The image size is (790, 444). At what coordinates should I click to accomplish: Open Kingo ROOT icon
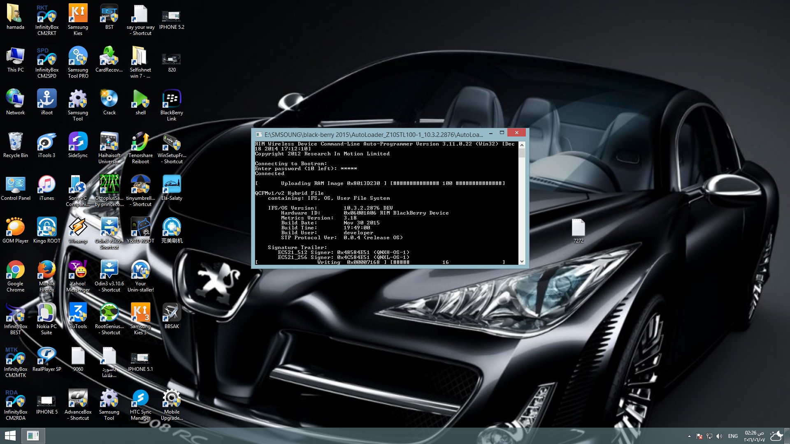pyautogui.click(x=46, y=231)
